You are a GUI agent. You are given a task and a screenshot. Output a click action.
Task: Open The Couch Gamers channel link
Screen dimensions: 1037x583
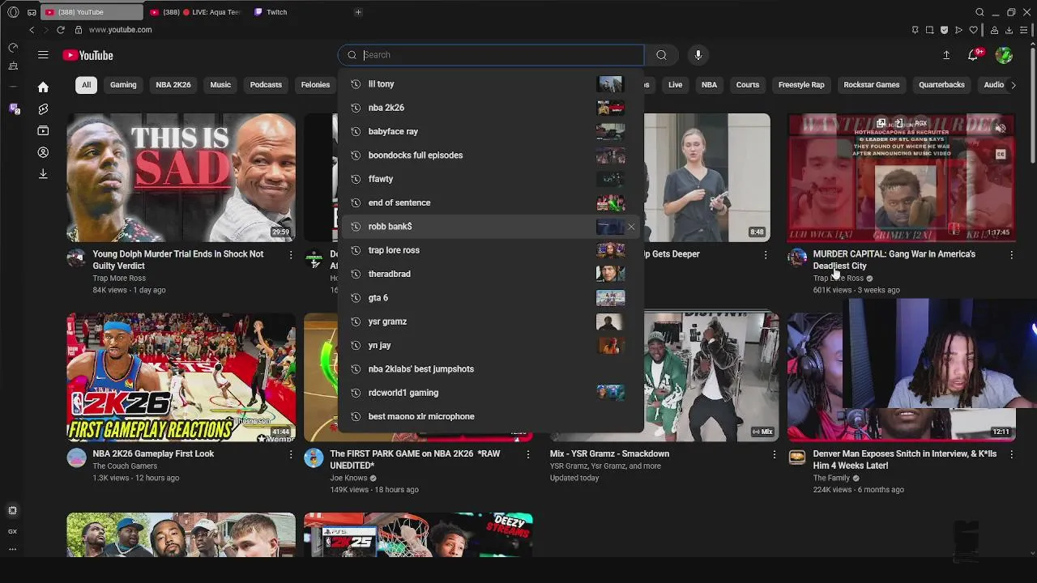click(125, 466)
